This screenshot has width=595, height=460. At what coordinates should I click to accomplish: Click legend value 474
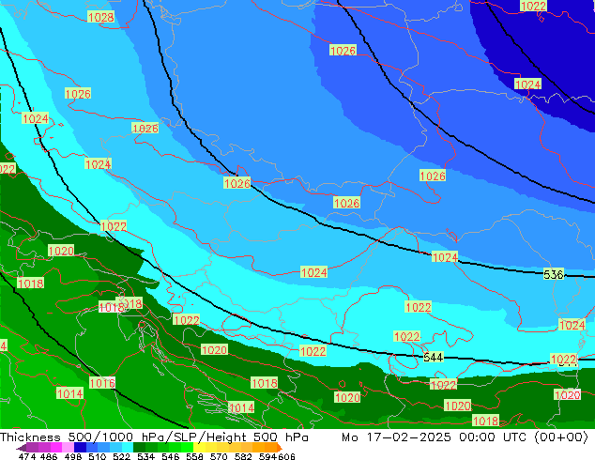(27, 456)
